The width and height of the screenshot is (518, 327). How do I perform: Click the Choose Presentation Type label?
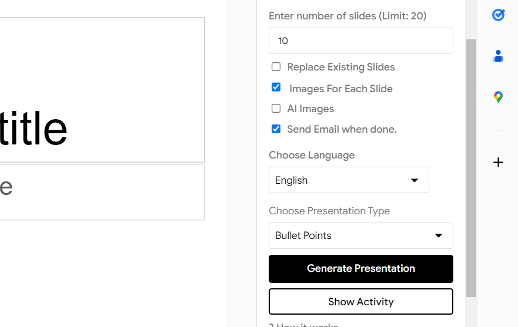click(329, 211)
